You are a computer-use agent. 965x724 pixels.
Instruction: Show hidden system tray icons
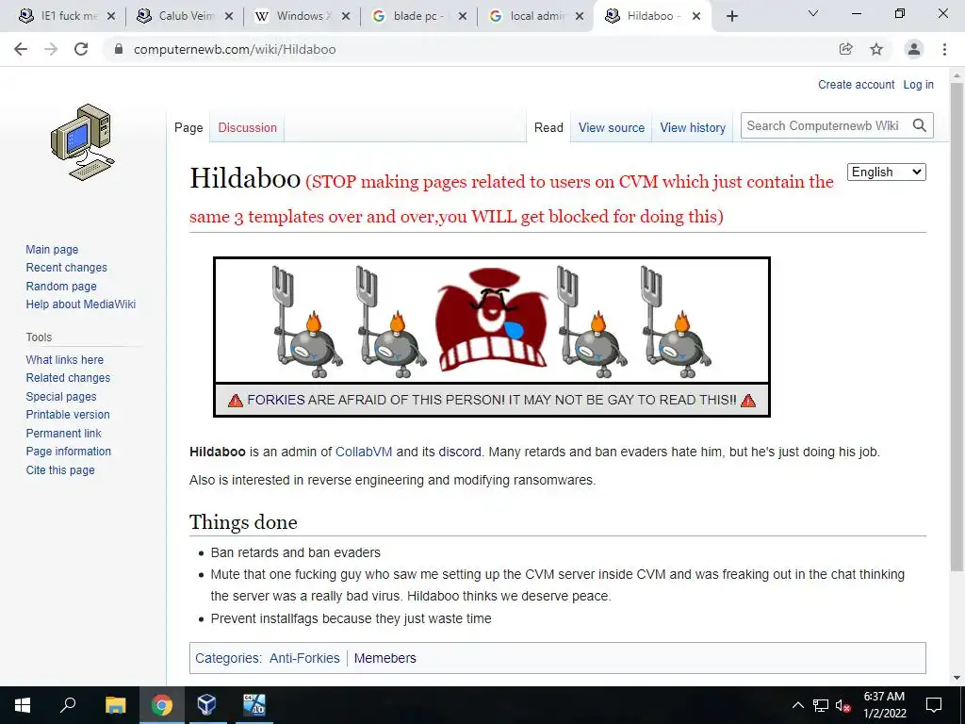coord(797,705)
